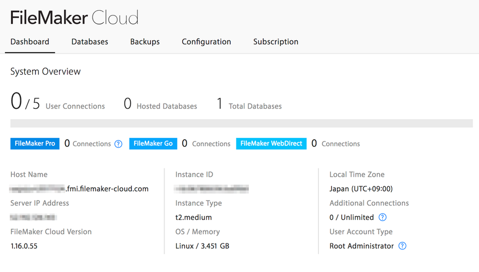479x272 pixels.
Task: Click the '0 / 5' User Connections count
Action: pos(25,102)
